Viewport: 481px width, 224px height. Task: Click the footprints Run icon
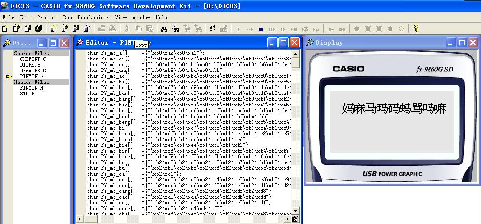(x=212, y=29)
